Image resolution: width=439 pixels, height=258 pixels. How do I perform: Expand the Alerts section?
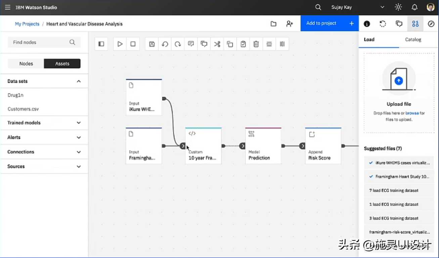[x=44, y=137]
